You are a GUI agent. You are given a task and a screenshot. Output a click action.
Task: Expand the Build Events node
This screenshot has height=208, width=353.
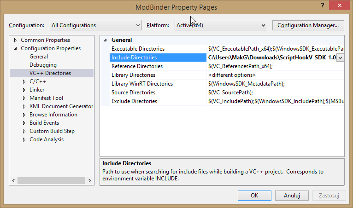click(x=24, y=123)
